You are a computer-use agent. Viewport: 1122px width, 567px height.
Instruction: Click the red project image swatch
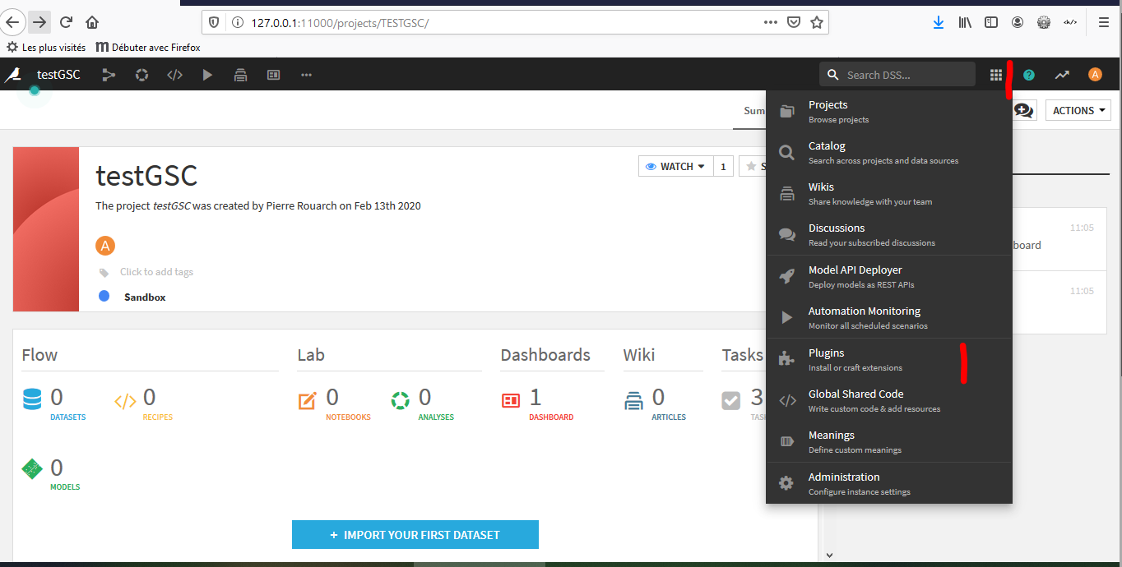point(46,229)
